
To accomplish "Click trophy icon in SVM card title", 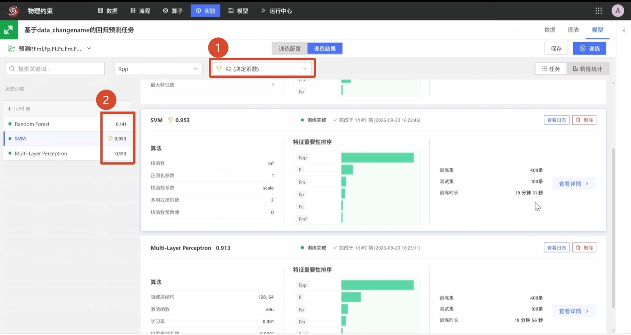I will pyautogui.click(x=171, y=120).
